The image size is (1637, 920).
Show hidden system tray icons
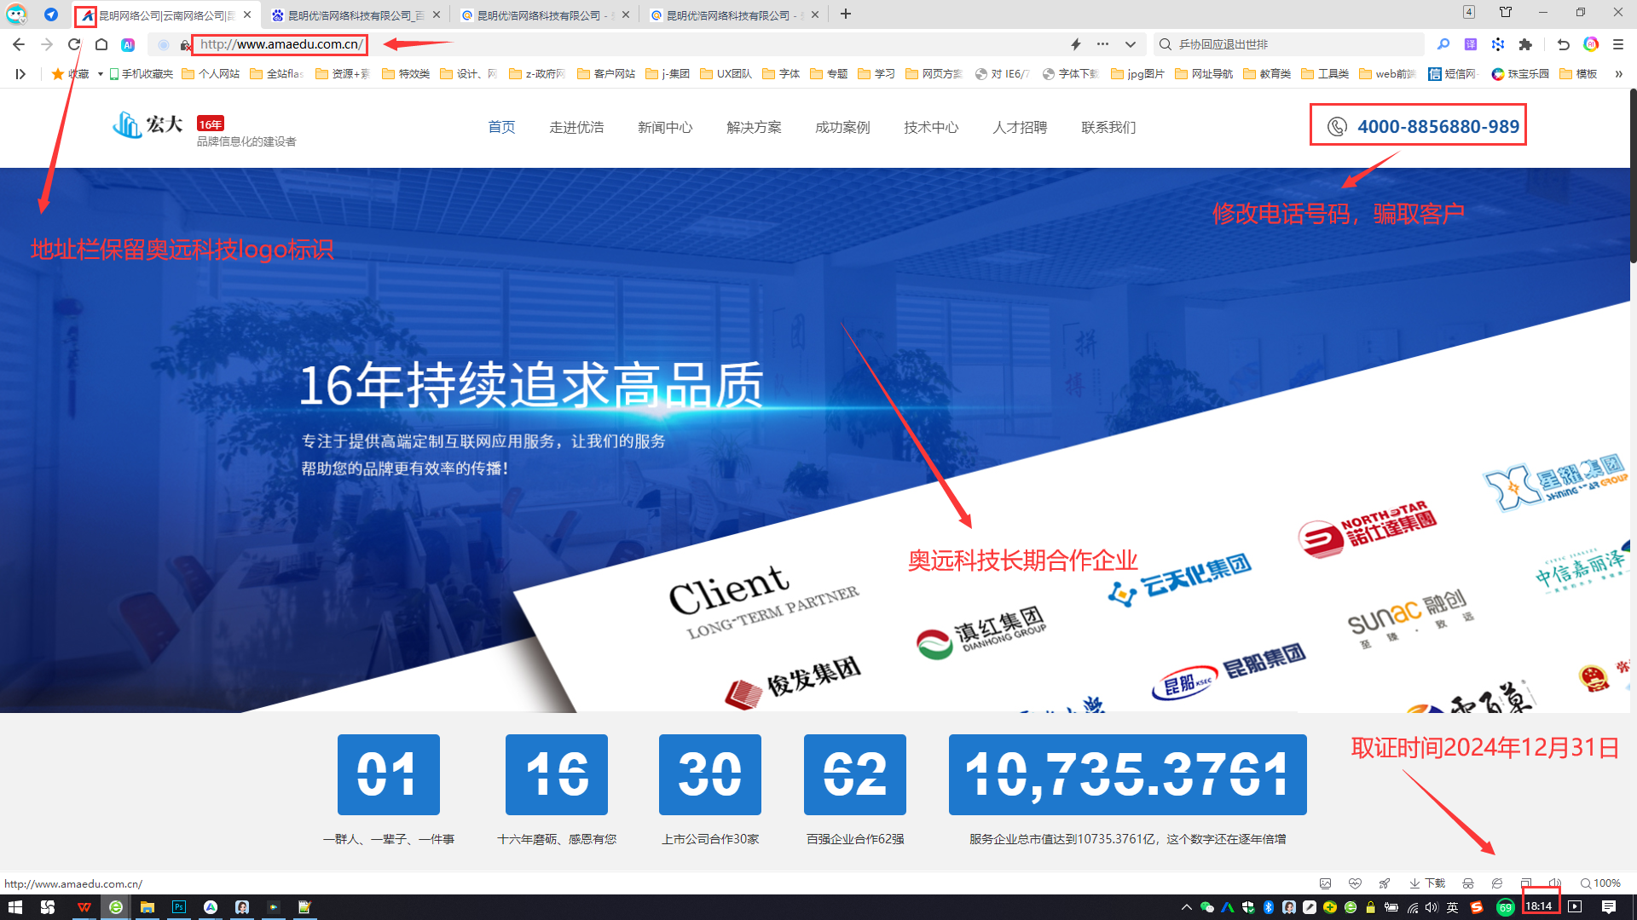(x=1186, y=907)
